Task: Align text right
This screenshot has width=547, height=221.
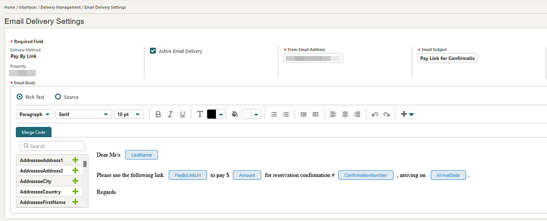Action: pyautogui.click(x=357, y=114)
